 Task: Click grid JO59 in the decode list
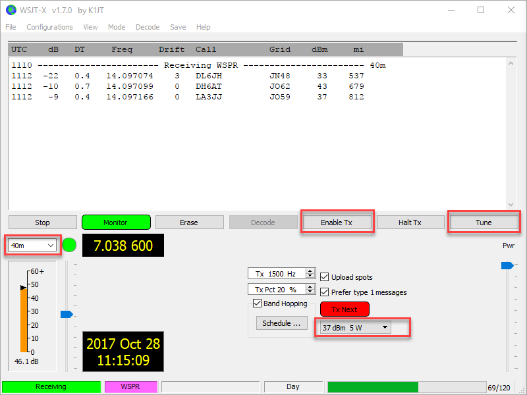click(279, 97)
